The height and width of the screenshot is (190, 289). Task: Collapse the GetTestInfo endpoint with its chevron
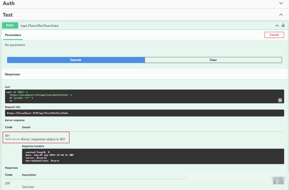(276, 25)
